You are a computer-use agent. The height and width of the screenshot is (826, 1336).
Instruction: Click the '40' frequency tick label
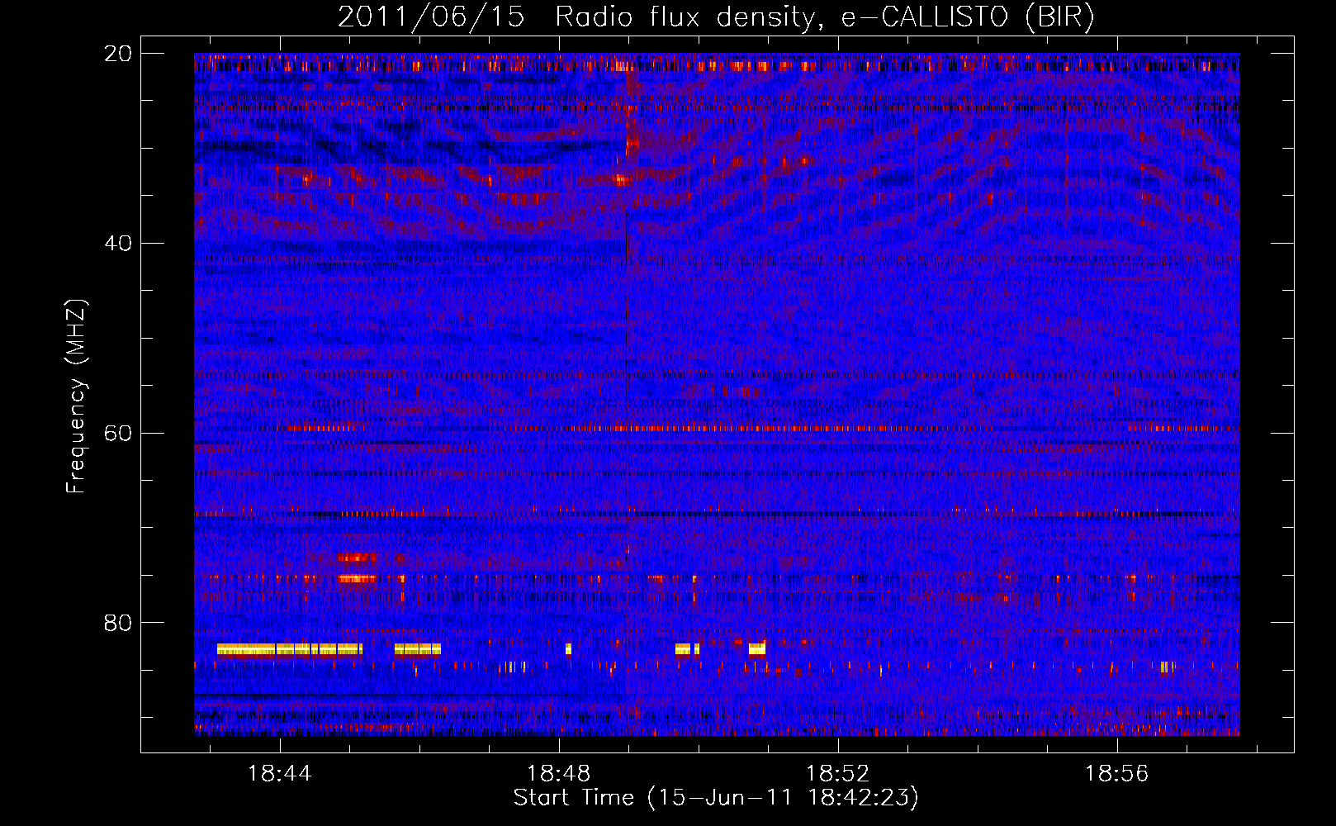(x=117, y=244)
